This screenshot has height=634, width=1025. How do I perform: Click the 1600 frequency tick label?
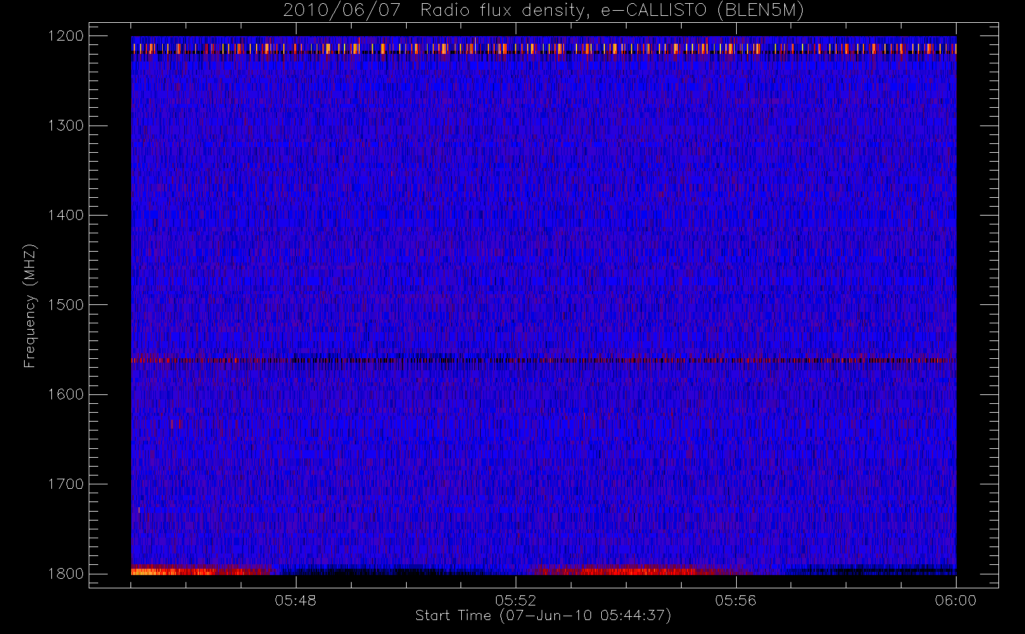tap(66, 394)
